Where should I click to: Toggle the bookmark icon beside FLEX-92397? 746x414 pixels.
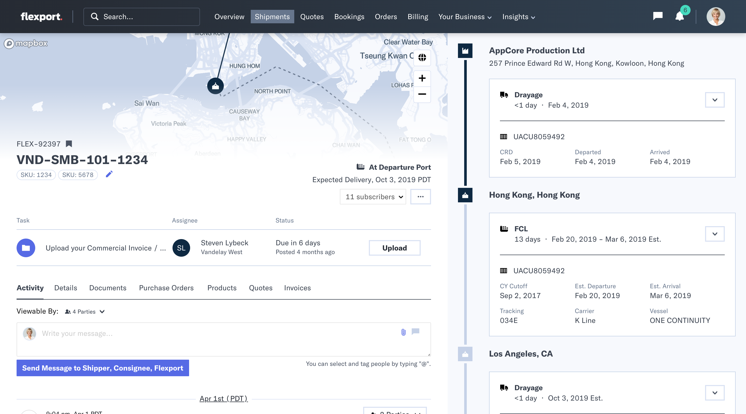(69, 144)
